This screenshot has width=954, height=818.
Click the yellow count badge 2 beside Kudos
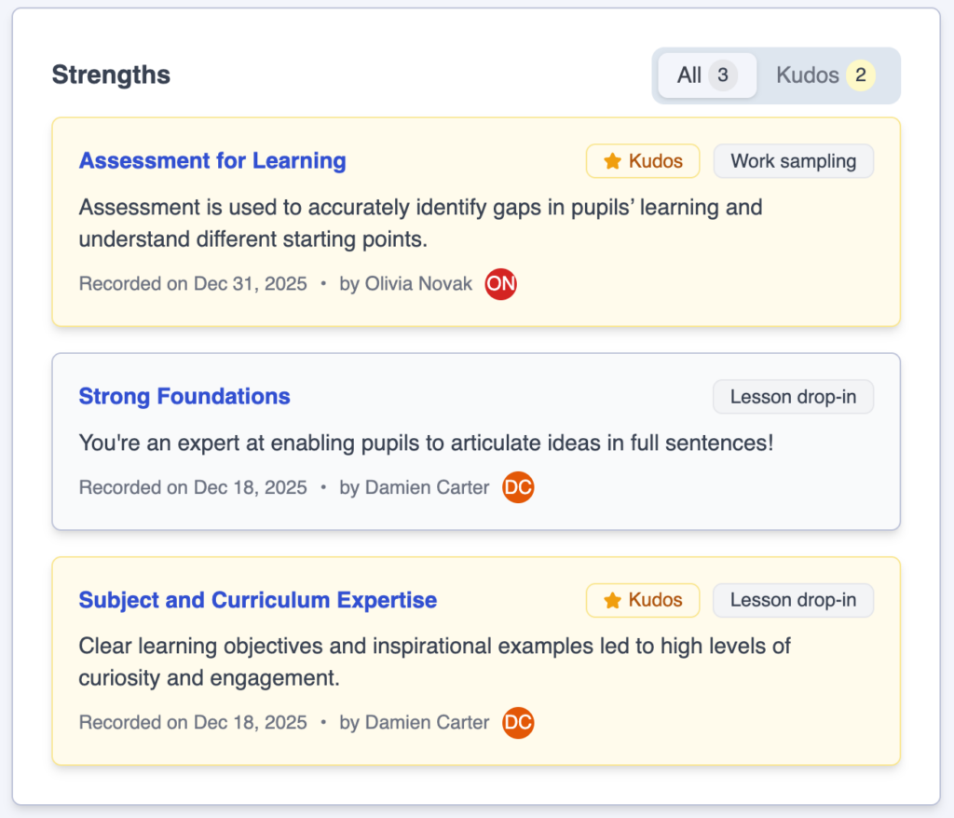coord(860,75)
